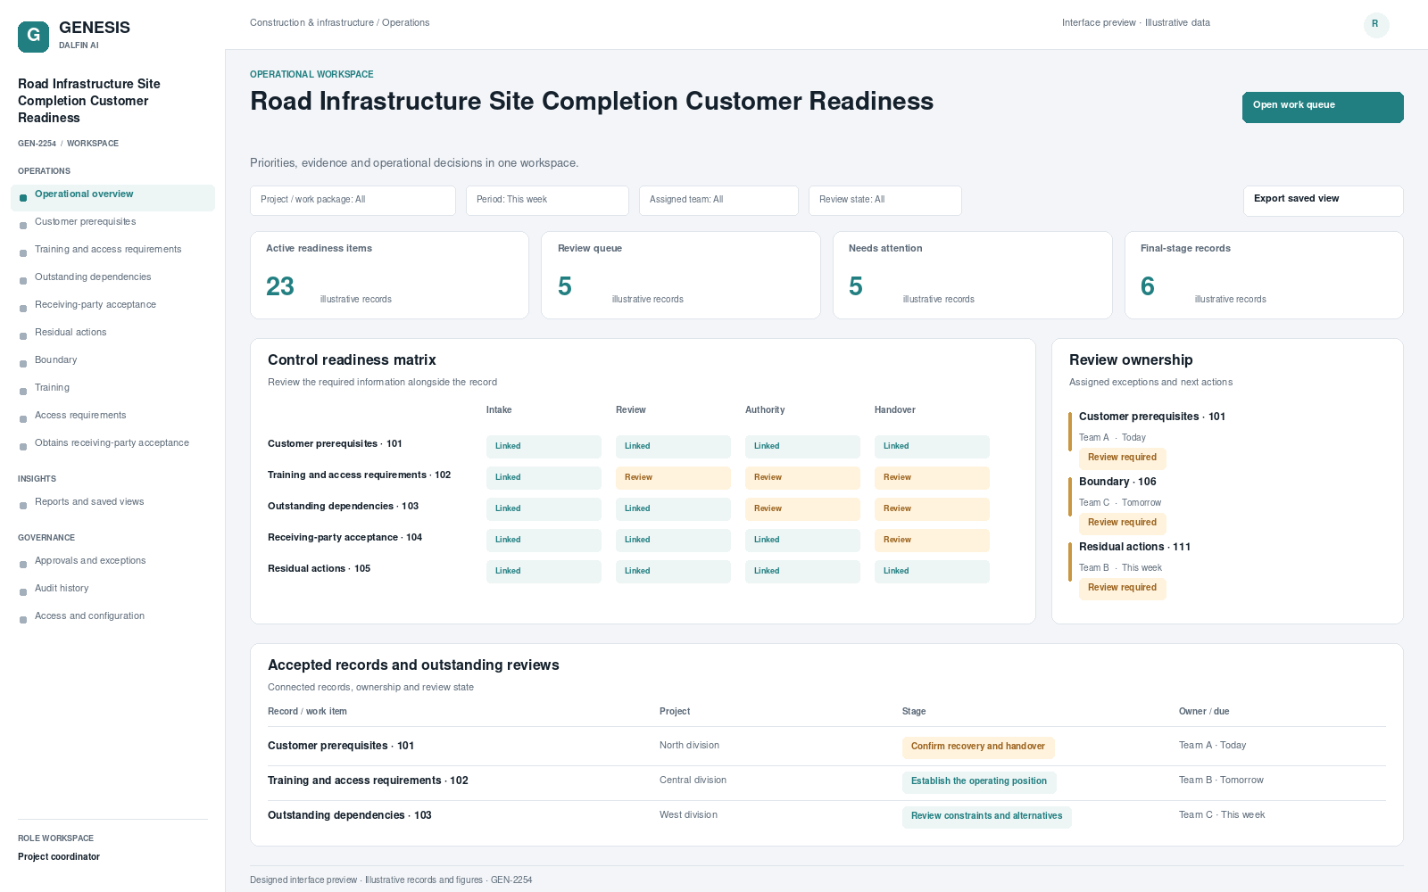Click Establish the operating position stage tag

[x=979, y=782]
